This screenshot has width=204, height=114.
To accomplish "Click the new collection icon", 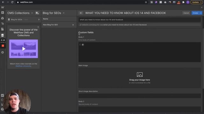I will tap(37, 13).
